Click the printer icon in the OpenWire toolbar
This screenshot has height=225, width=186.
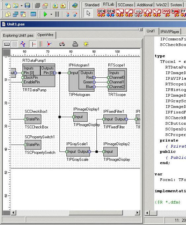point(75,44)
